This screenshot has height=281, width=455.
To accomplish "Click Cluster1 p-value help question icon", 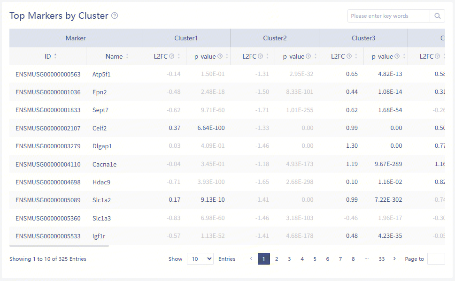I will (x=220, y=56).
